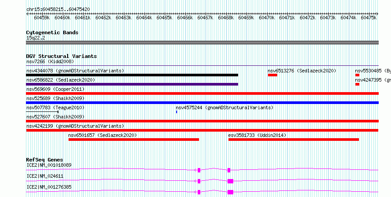The height and width of the screenshot is (197, 391).
Task: Open the nsv4242199 gnomAD label
Action: [75, 126]
